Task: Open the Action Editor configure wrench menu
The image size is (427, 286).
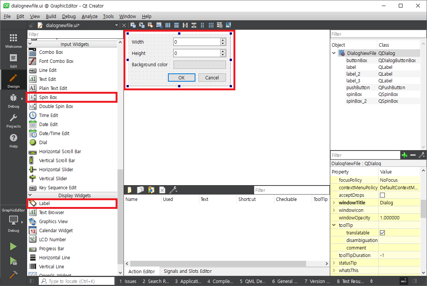Action: [173, 190]
